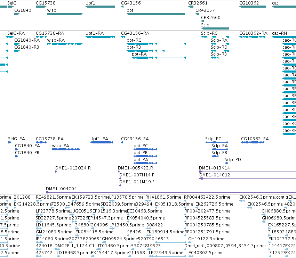Viewport: 296px width, 258px height.
Task: Open the cac-RN transcript label
Action: click(x=279, y=33)
